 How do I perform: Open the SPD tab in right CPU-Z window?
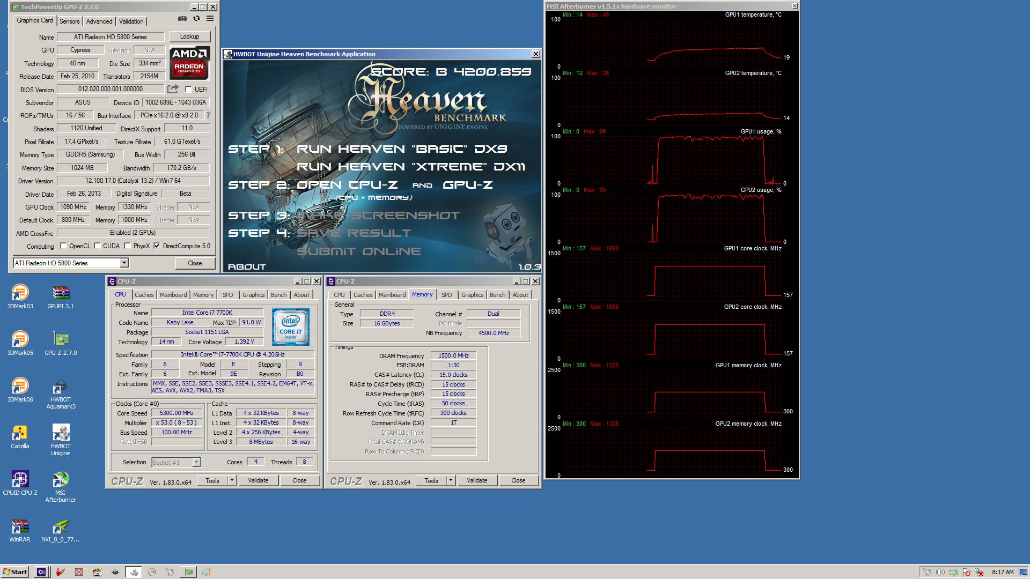[x=446, y=295]
